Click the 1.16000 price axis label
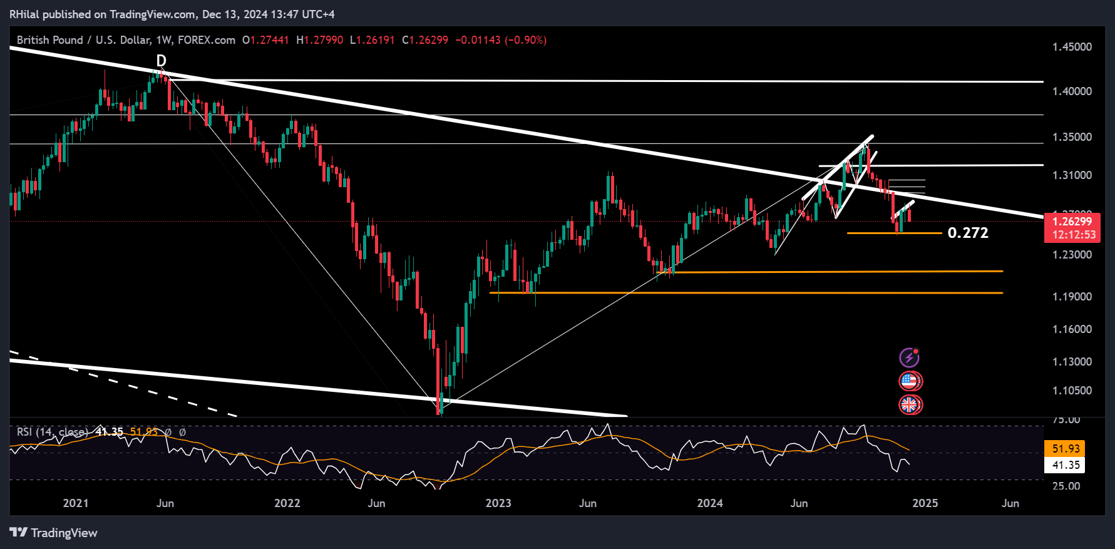This screenshot has height=549, width=1115. click(x=1072, y=329)
